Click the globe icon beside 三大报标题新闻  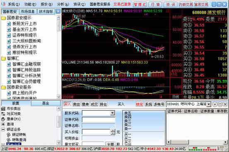(9, 41)
